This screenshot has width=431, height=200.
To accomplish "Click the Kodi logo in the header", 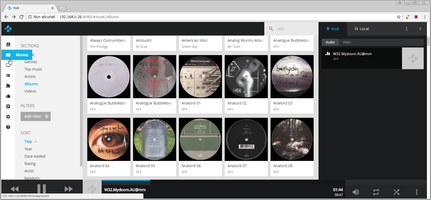I will [8, 29].
